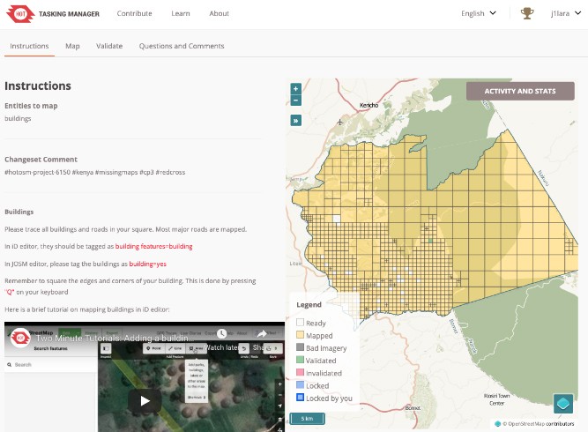Switch to the Map tab
The height and width of the screenshot is (432, 588).
point(72,46)
